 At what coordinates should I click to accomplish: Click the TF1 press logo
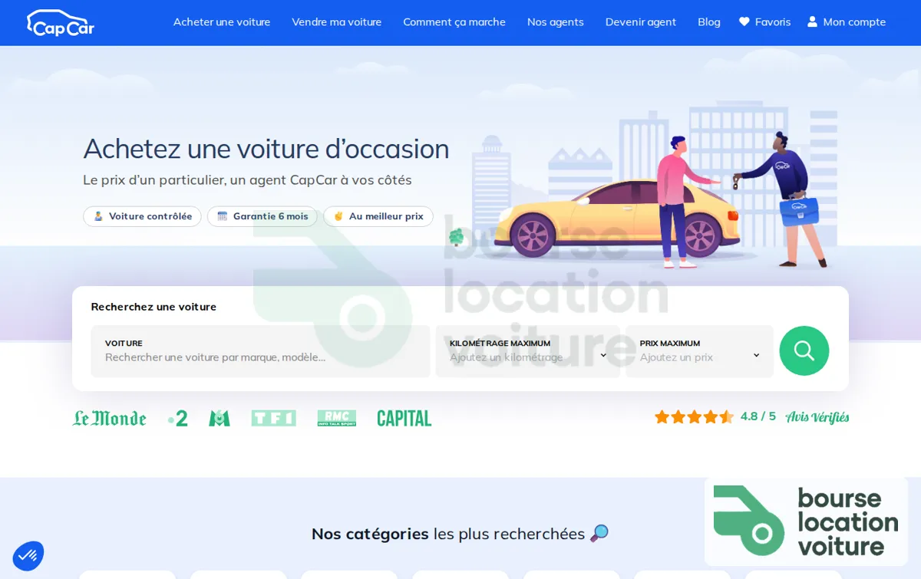274,418
